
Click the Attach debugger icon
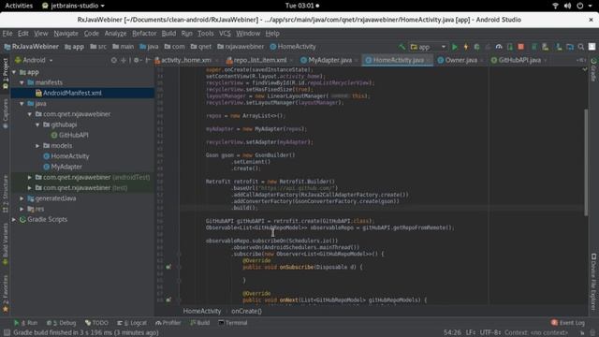[x=509, y=47]
